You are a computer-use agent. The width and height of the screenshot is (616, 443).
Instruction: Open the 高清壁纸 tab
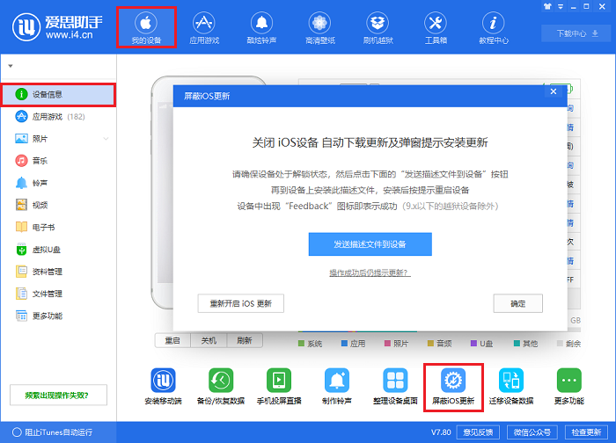coord(319,27)
